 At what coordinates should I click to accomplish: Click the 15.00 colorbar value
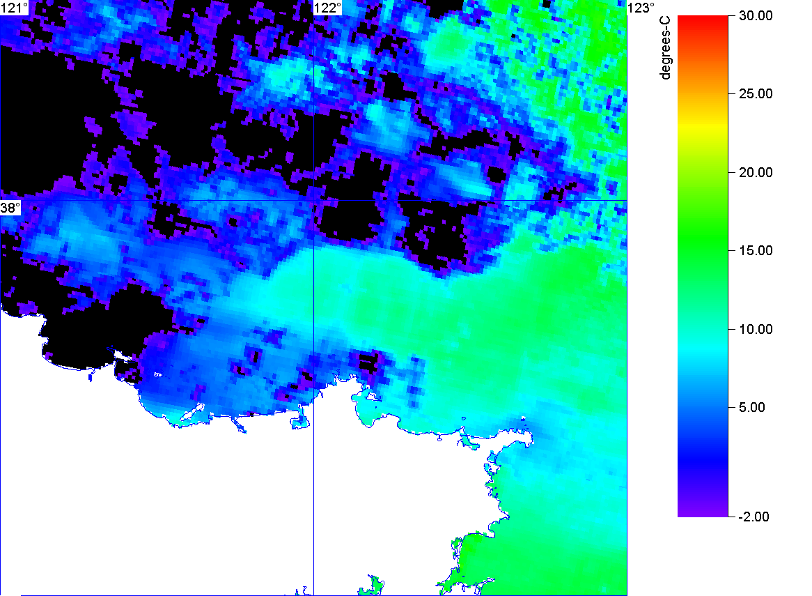[756, 251]
